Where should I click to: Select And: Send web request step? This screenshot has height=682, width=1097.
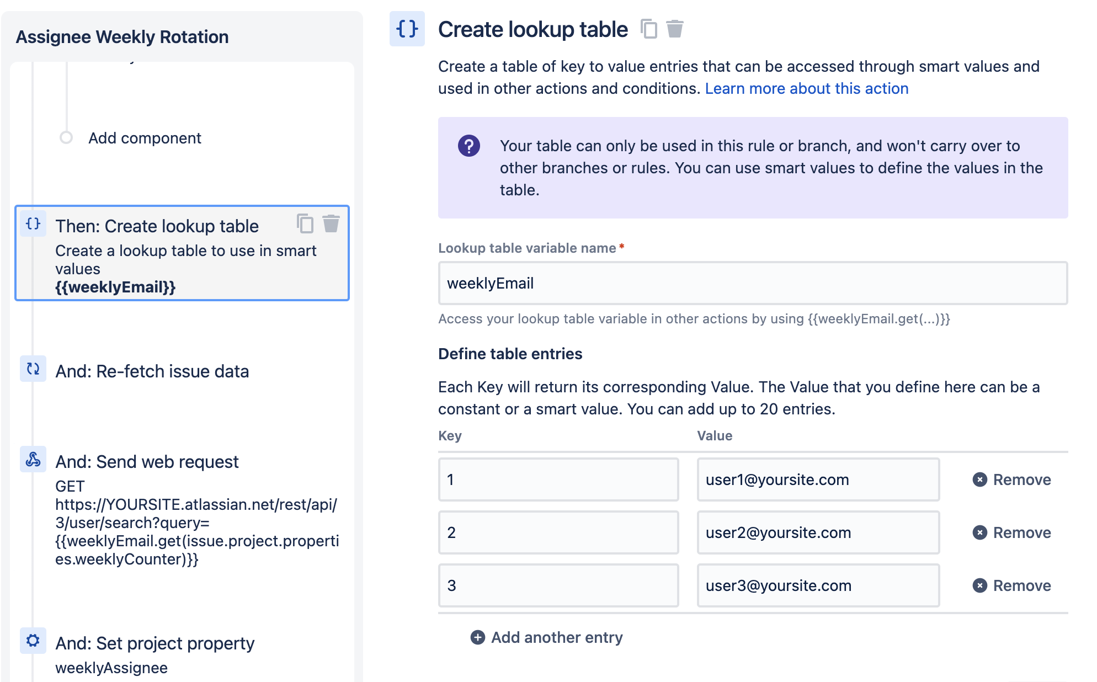coord(147,462)
